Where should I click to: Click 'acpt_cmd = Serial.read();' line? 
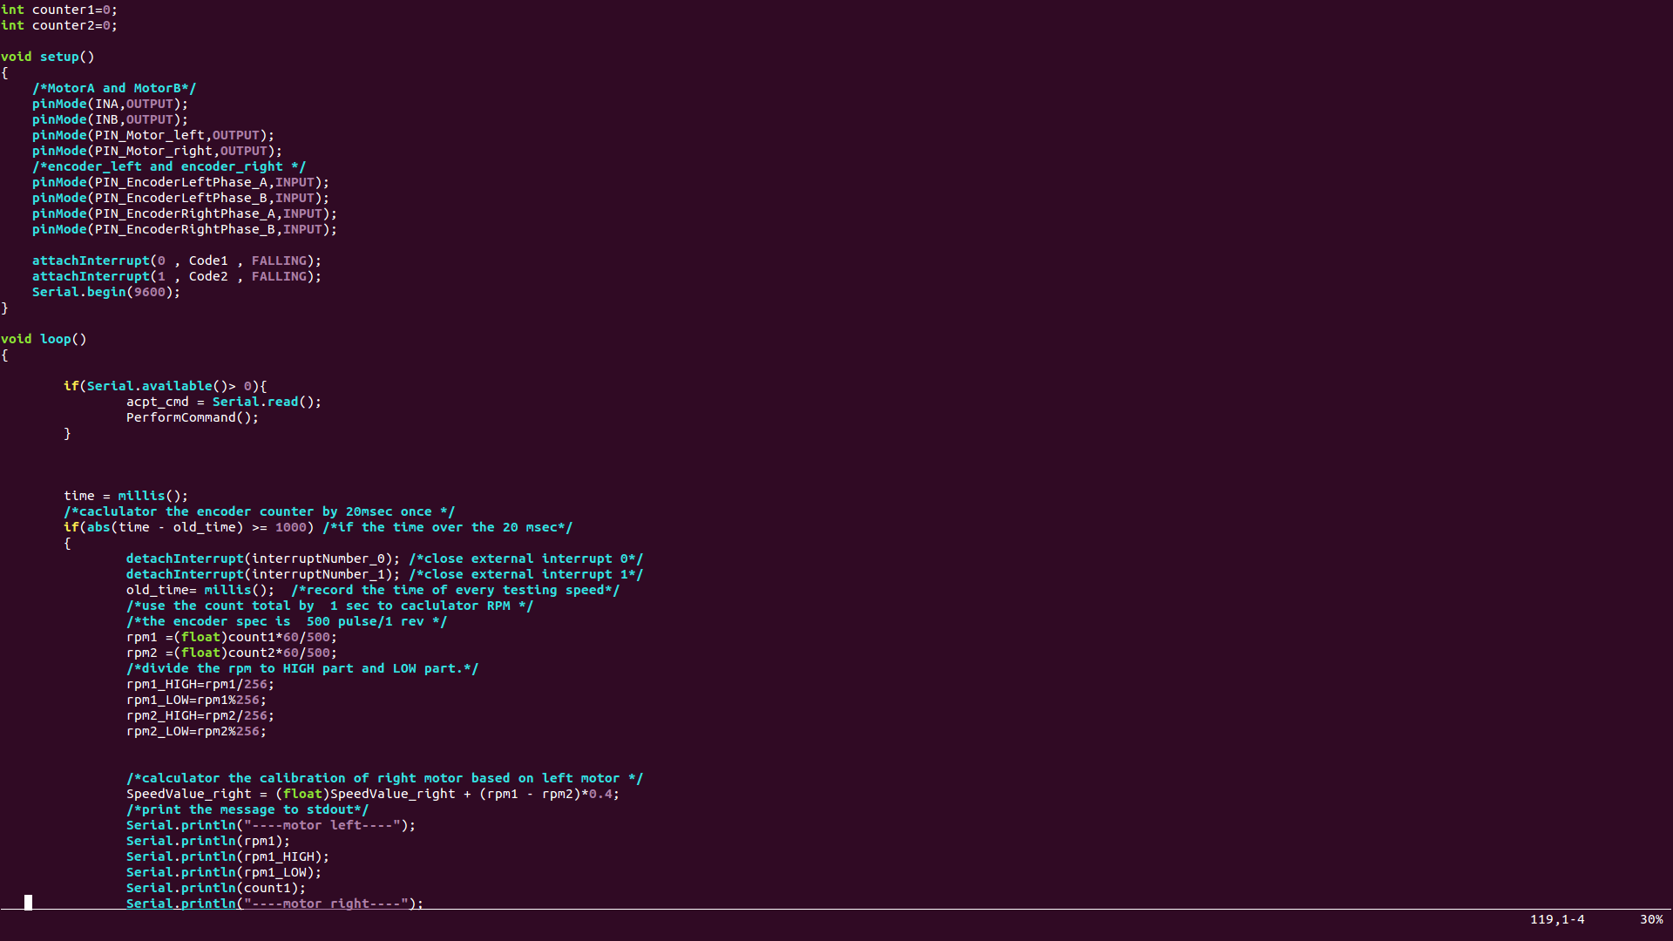tap(223, 402)
